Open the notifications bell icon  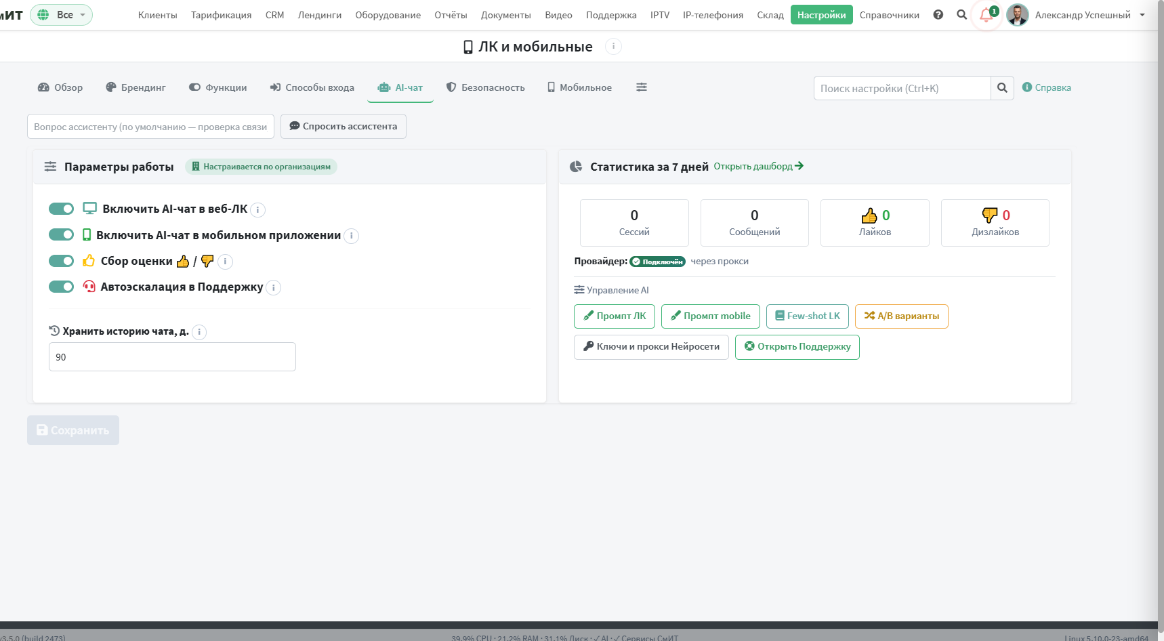(x=986, y=15)
